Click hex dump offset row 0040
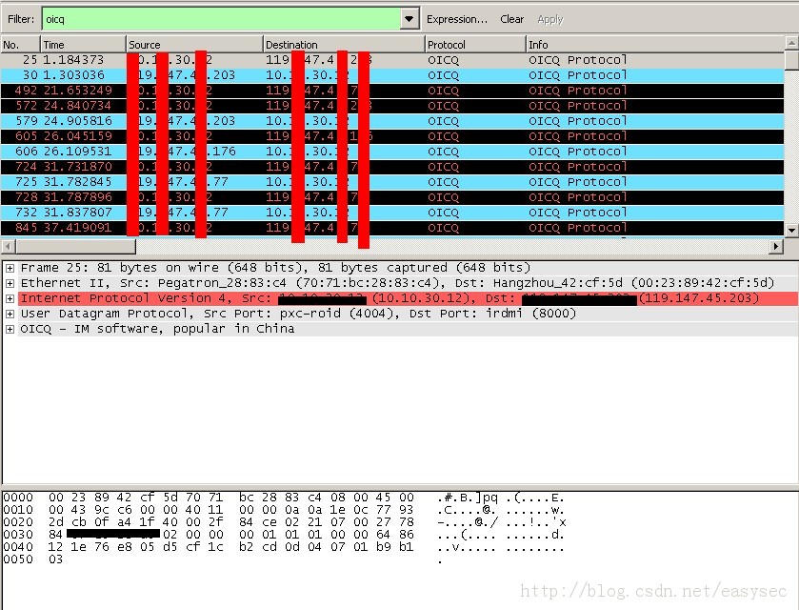The image size is (799, 610). pos(18,547)
